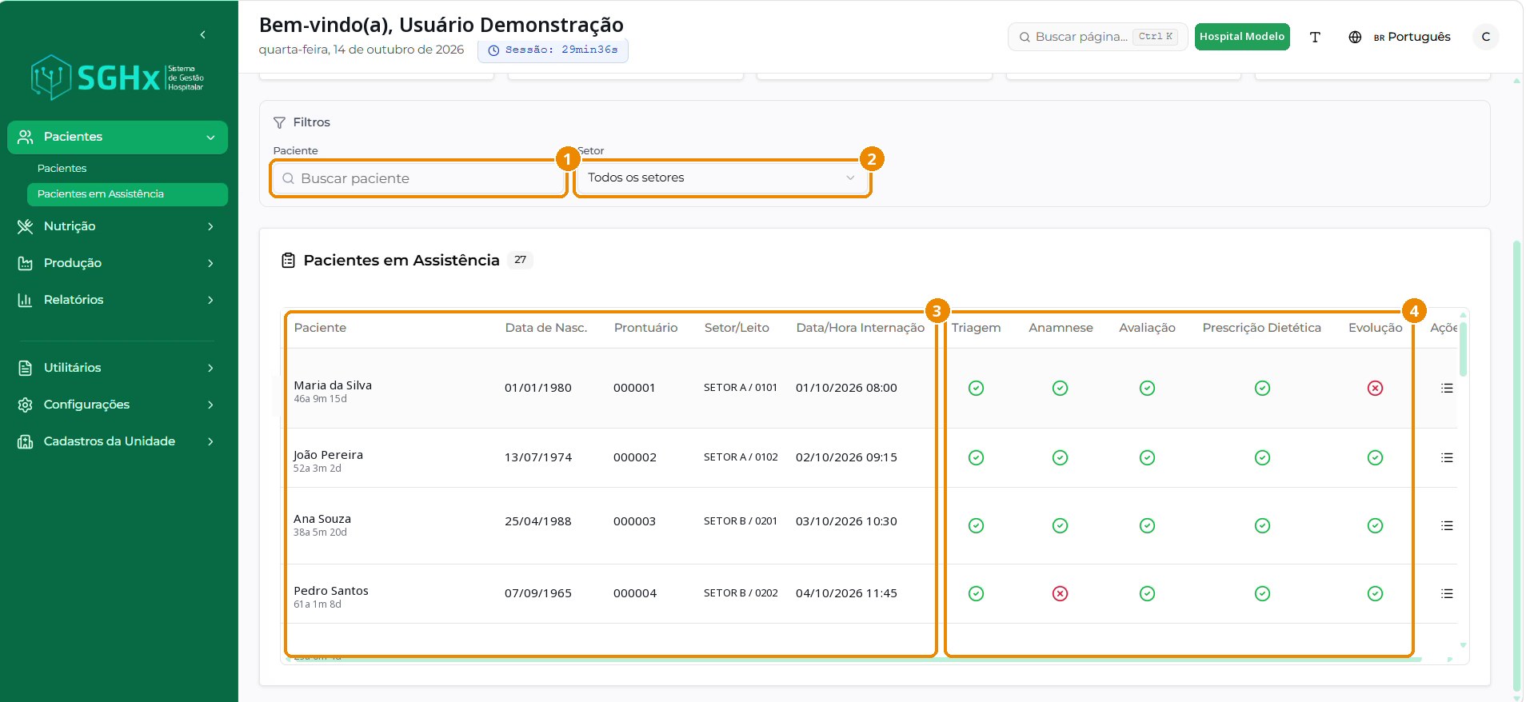This screenshot has width=1526, height=702.
Task: Click the Paciente column header
Action: 320,328
